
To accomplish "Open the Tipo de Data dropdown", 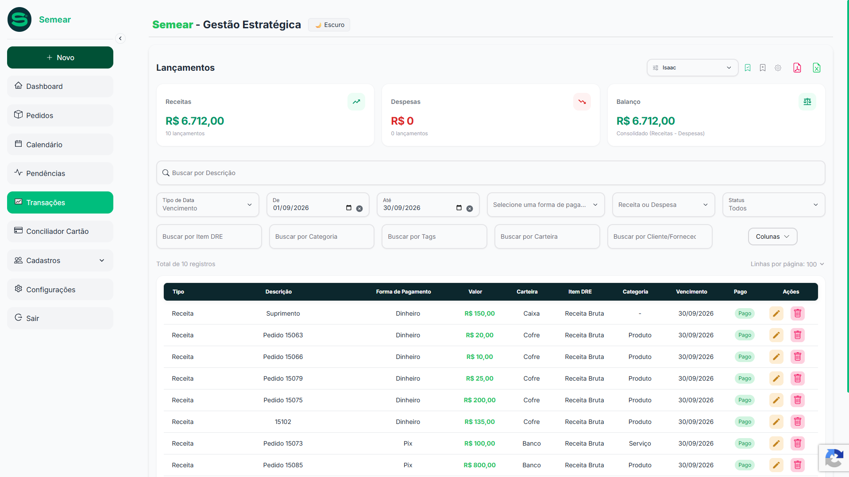I will point(208,205).
